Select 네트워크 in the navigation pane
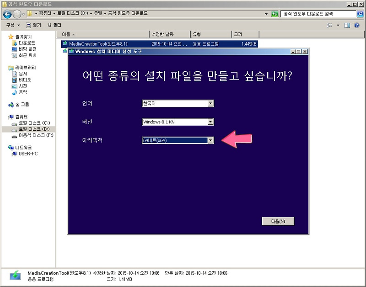 pyautogui.click(x=23, y=148)
